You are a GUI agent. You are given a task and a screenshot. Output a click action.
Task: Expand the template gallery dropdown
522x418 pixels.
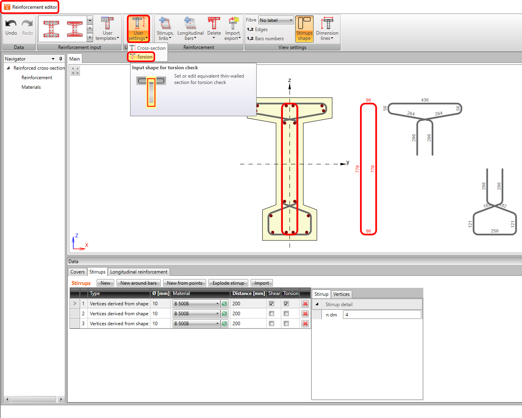point(90,37)
